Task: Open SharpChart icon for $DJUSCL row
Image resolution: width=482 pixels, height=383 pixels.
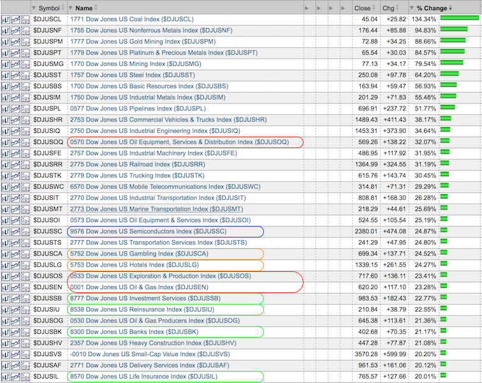Action: (x=5, y=19)
